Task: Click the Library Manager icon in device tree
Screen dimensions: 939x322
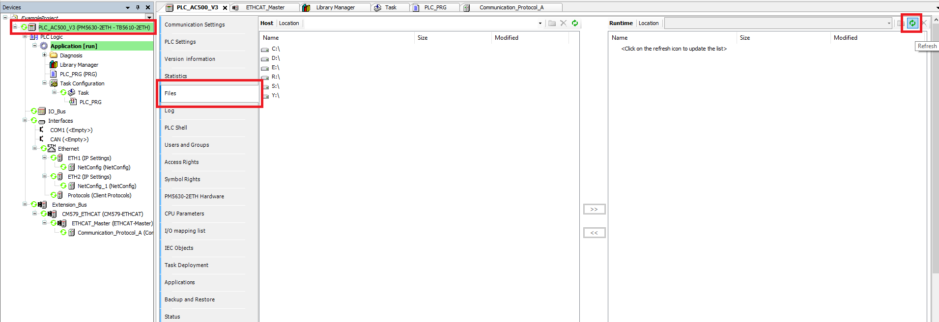Action: click(x=54, y=65)
